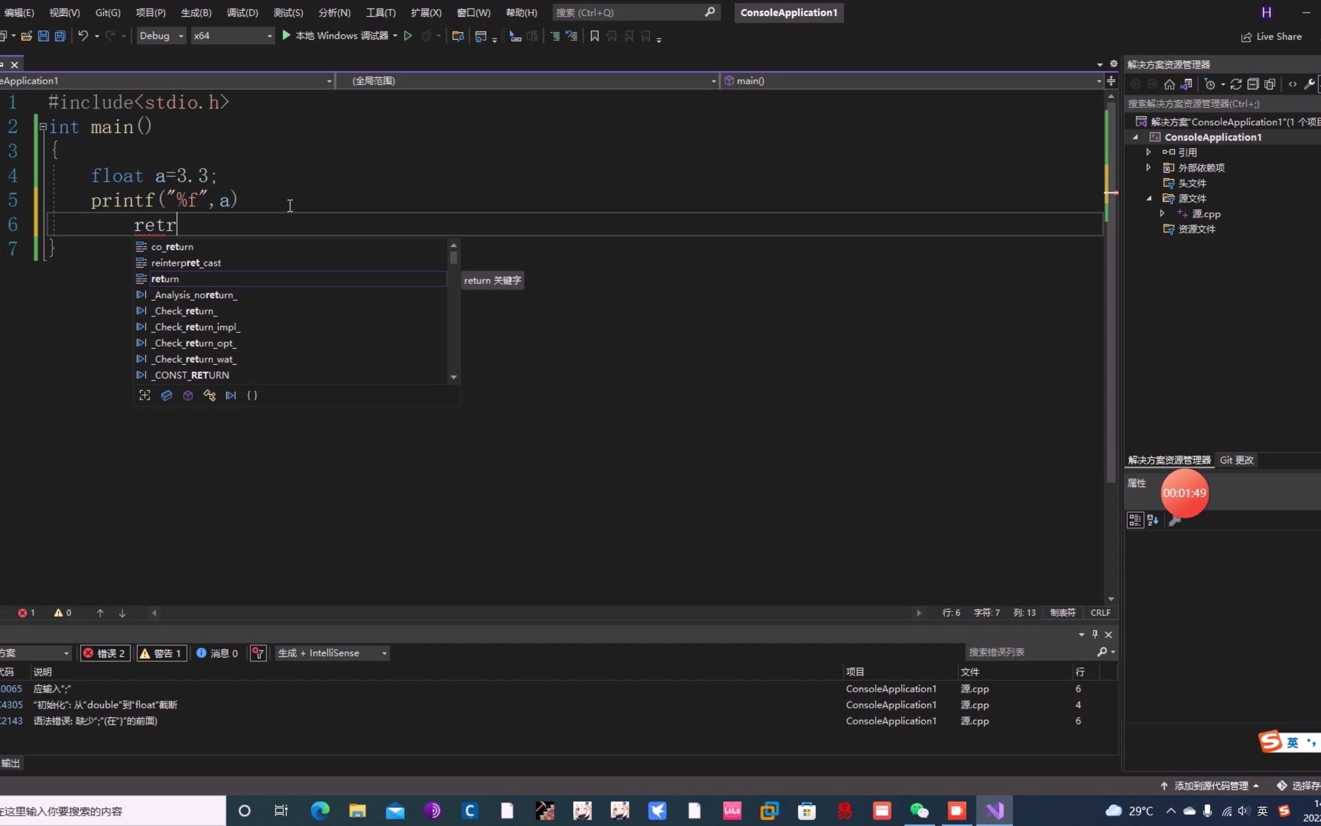Switch to the Git 更改 tab
The width and height of the screenshot is (1321, 826).
tap(1236, 460)
